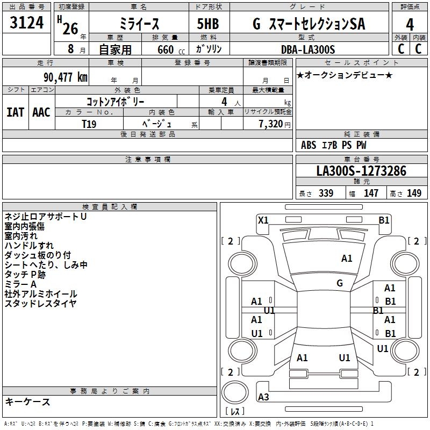Select car name ミライース
This screenshot has width=430, height=430.
pos(139,24)
